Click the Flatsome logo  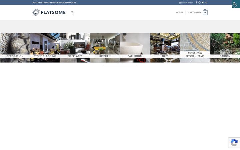49,12
